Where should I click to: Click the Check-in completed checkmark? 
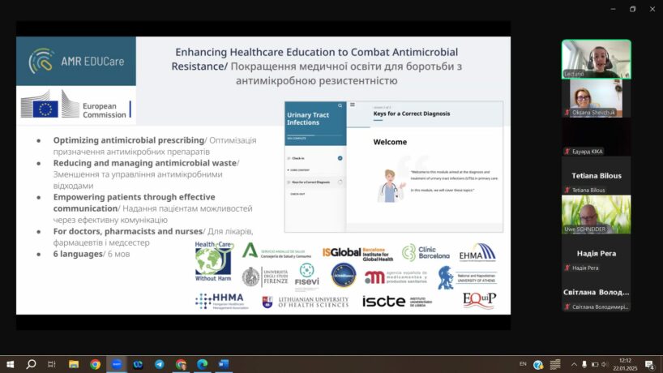tap(340, 158)
